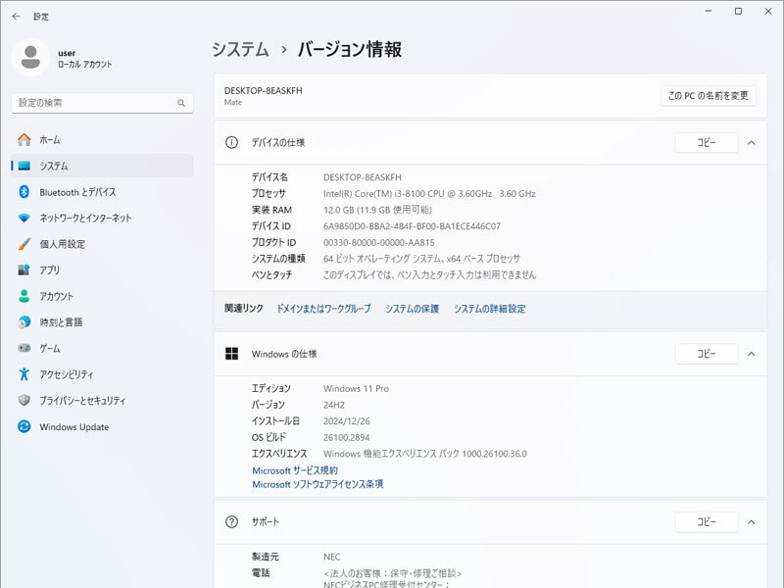Click the question mark icon beside サポート

(231, 521)
